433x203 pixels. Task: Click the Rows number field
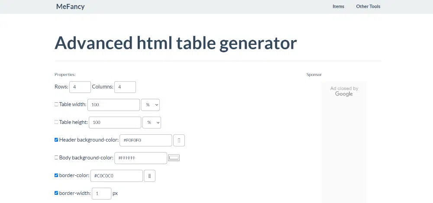80,87
